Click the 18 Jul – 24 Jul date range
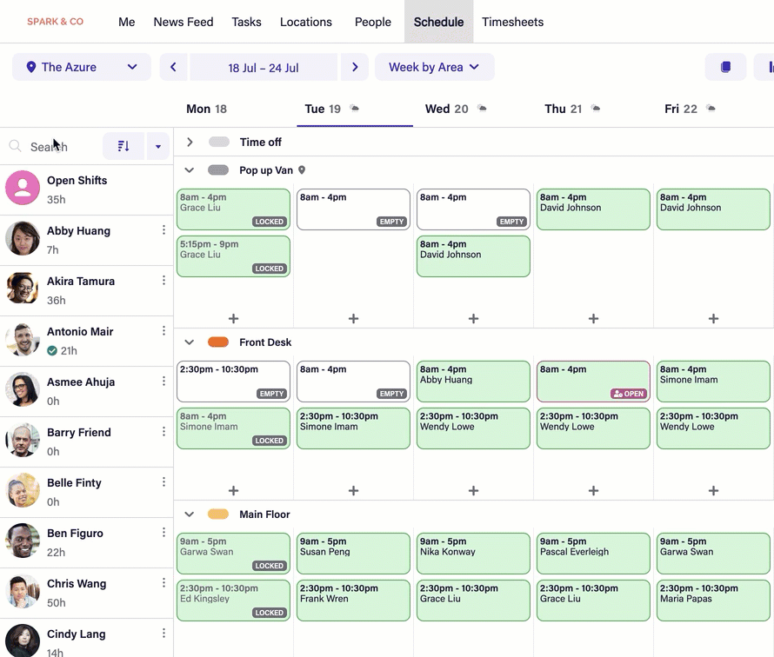The width and height of the screenshot is (774, 657). [x=263, y=67]
